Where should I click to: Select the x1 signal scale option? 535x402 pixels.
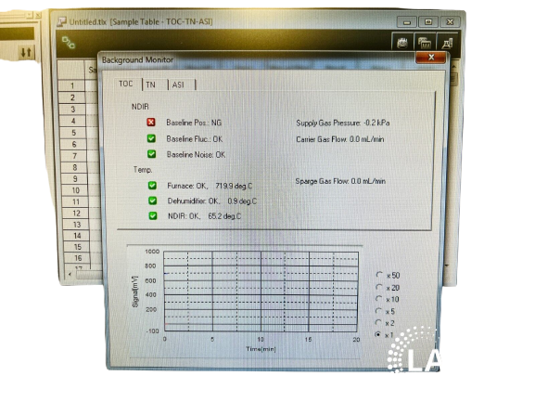click(x=377, y=335)
